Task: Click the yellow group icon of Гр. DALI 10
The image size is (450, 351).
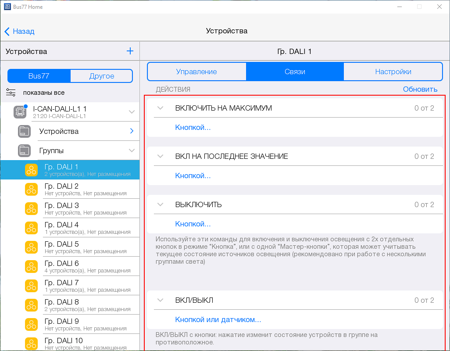Action: 31,344
